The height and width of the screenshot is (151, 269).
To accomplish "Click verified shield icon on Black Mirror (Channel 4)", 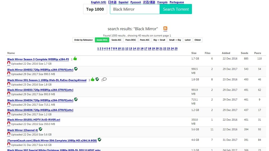I will click(40, 129).
